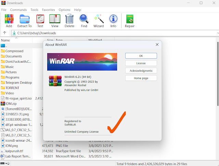
Task: Select the IDM.zip archive icon
Action: 3,104
